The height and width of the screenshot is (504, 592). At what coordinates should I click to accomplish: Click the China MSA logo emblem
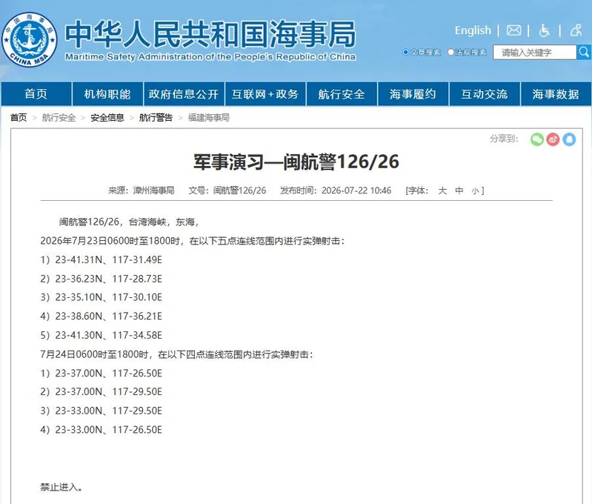[x=30, y=39]
